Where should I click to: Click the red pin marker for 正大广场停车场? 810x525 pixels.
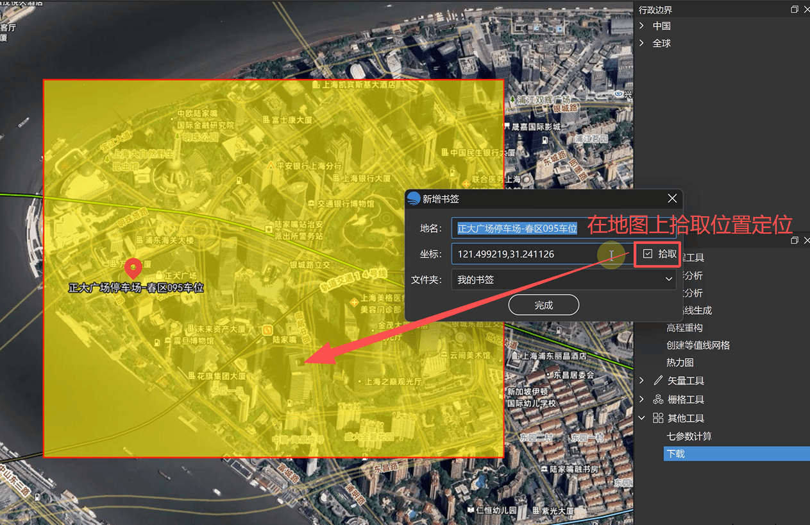pos(133,268)
